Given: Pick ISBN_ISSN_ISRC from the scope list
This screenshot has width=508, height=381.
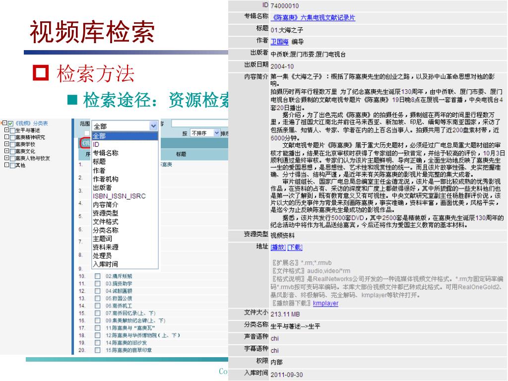Looking at the screenshot, I should click(x=125, y=196).
